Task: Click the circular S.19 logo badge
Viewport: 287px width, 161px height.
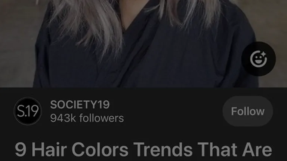Action: tap(28, 111)
